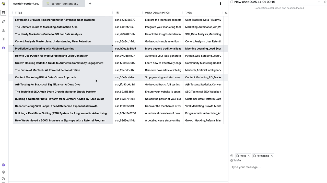Select the first scratch-content.csv tab

point(26,4)
